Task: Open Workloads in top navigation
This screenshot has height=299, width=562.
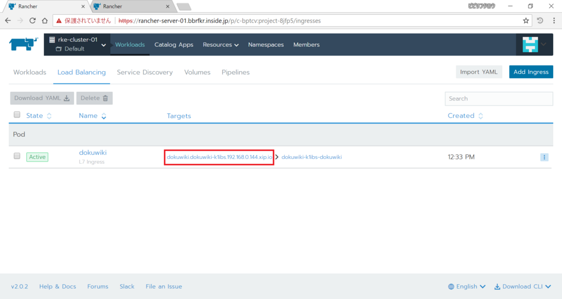Action: click(x=130, y=45)
